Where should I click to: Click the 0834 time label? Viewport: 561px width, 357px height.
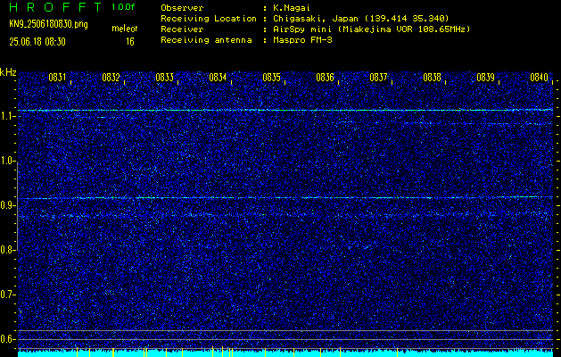point(218,78)
